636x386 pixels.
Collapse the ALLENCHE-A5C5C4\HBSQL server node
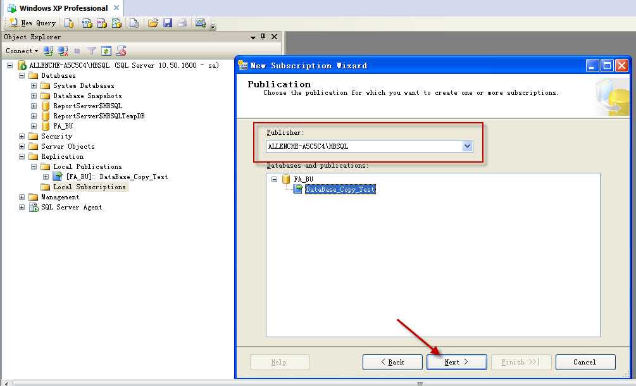point(9,65)
